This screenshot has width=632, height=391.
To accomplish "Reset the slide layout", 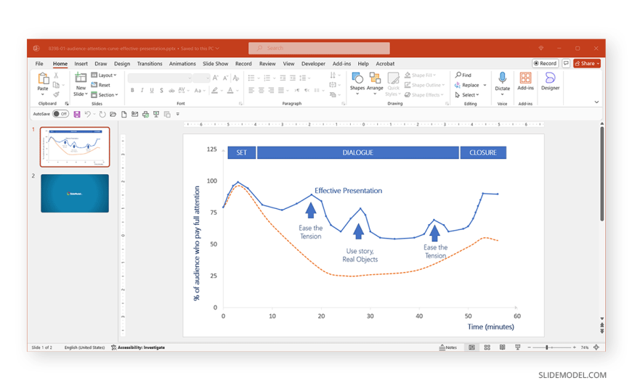I will tap(101, 85).
